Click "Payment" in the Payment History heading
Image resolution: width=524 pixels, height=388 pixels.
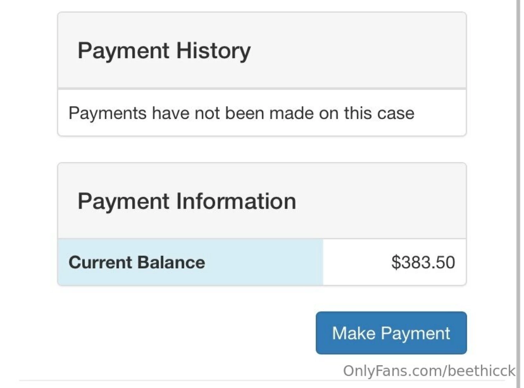coord(123,51)
